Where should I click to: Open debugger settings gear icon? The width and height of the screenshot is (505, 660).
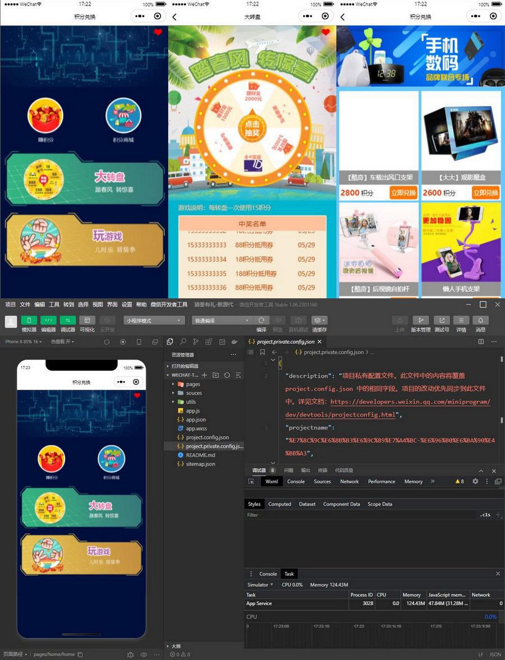tap(475, 482)
